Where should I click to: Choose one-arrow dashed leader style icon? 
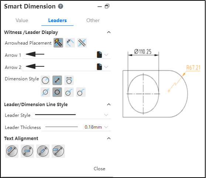tap(69, 92)
